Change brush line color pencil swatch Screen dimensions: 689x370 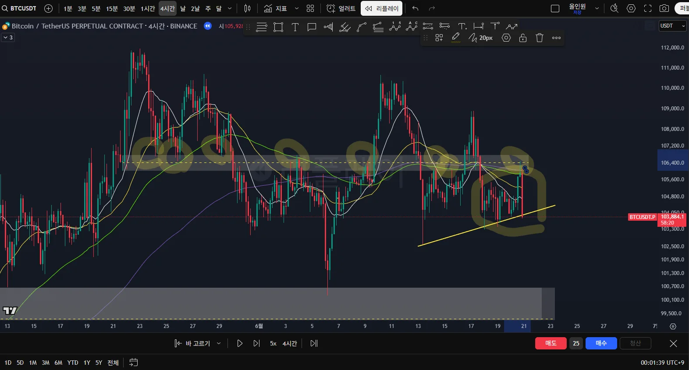coord(456,38)
